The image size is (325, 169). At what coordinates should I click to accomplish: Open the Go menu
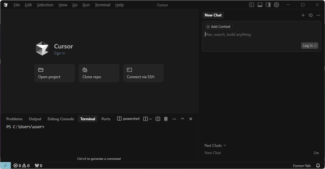75,5
